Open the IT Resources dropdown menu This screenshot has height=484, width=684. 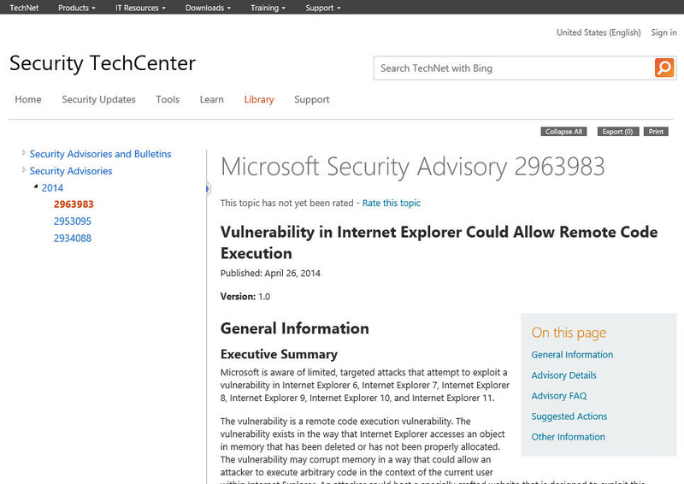[140, 8]
